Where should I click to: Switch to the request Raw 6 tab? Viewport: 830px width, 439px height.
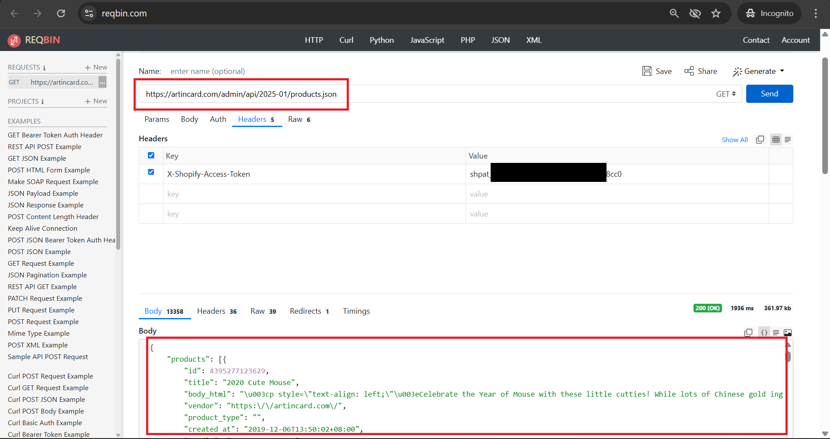click(299, 120)
